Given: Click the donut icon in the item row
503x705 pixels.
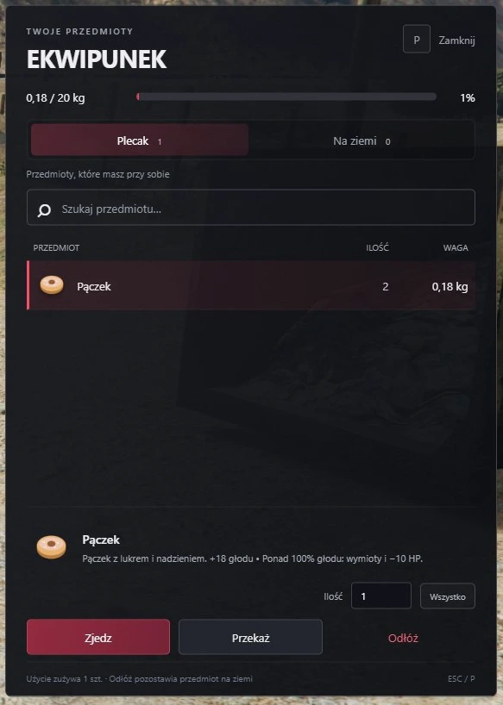Looking at the screenshot, I should (52, 285).
